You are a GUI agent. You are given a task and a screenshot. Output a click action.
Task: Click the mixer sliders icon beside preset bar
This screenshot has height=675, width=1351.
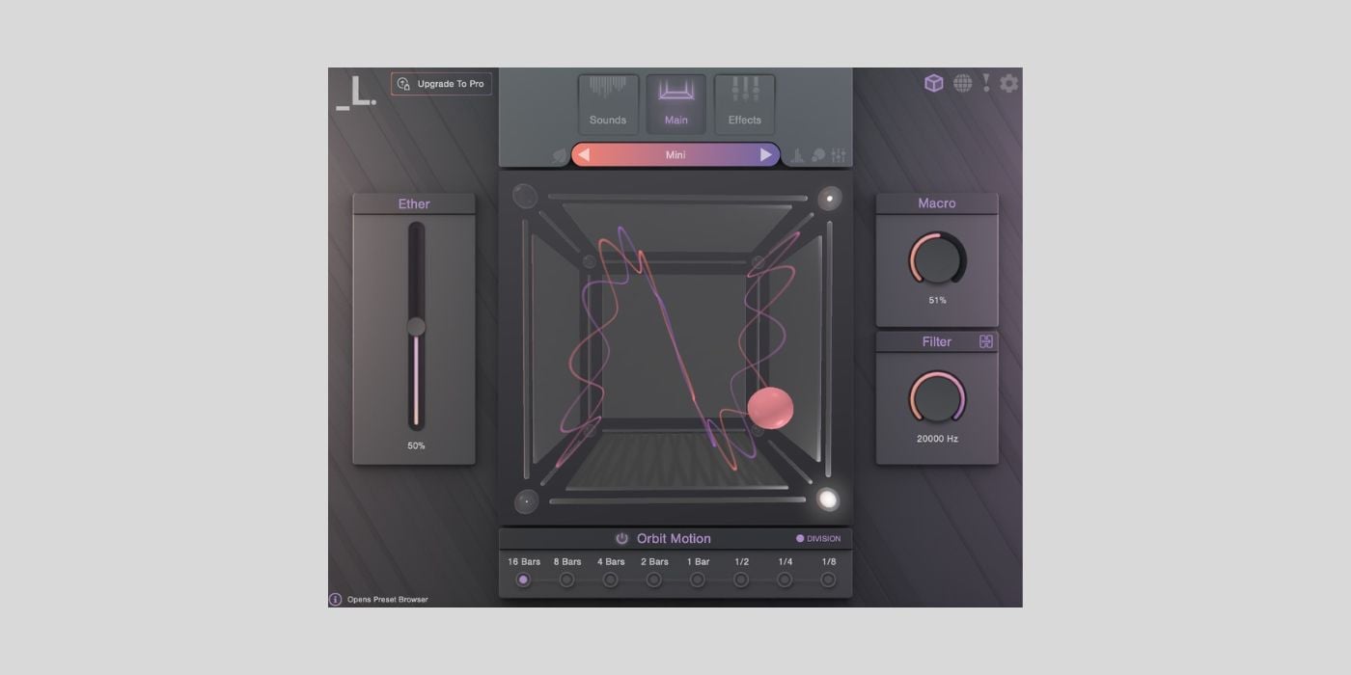pos(838,155)
